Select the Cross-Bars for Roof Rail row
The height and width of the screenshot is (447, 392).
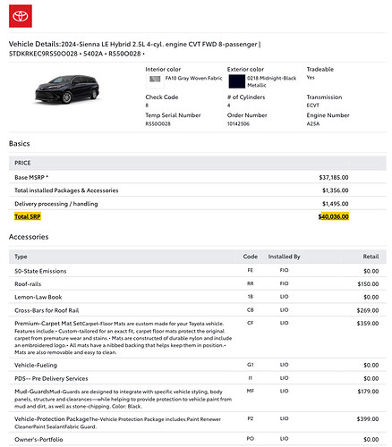(198, 310)
